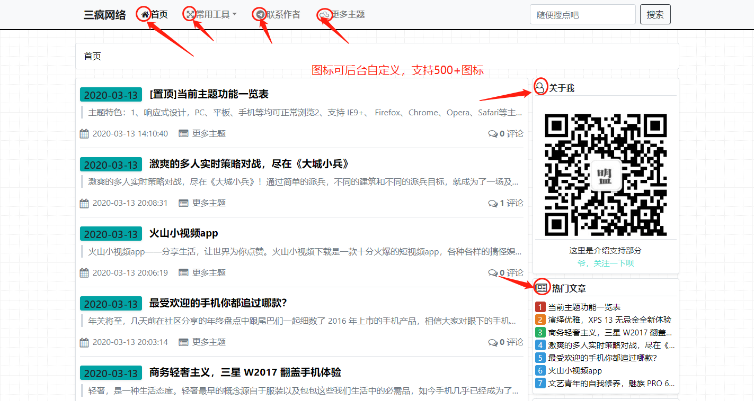The image size is (754, 401).
Task: Click 1 评论 comment count
Action: click(511, 203)
